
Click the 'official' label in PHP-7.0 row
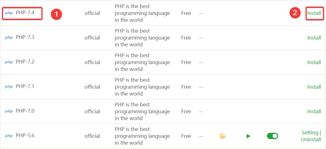pyautogui.click(x=92, y=111)
